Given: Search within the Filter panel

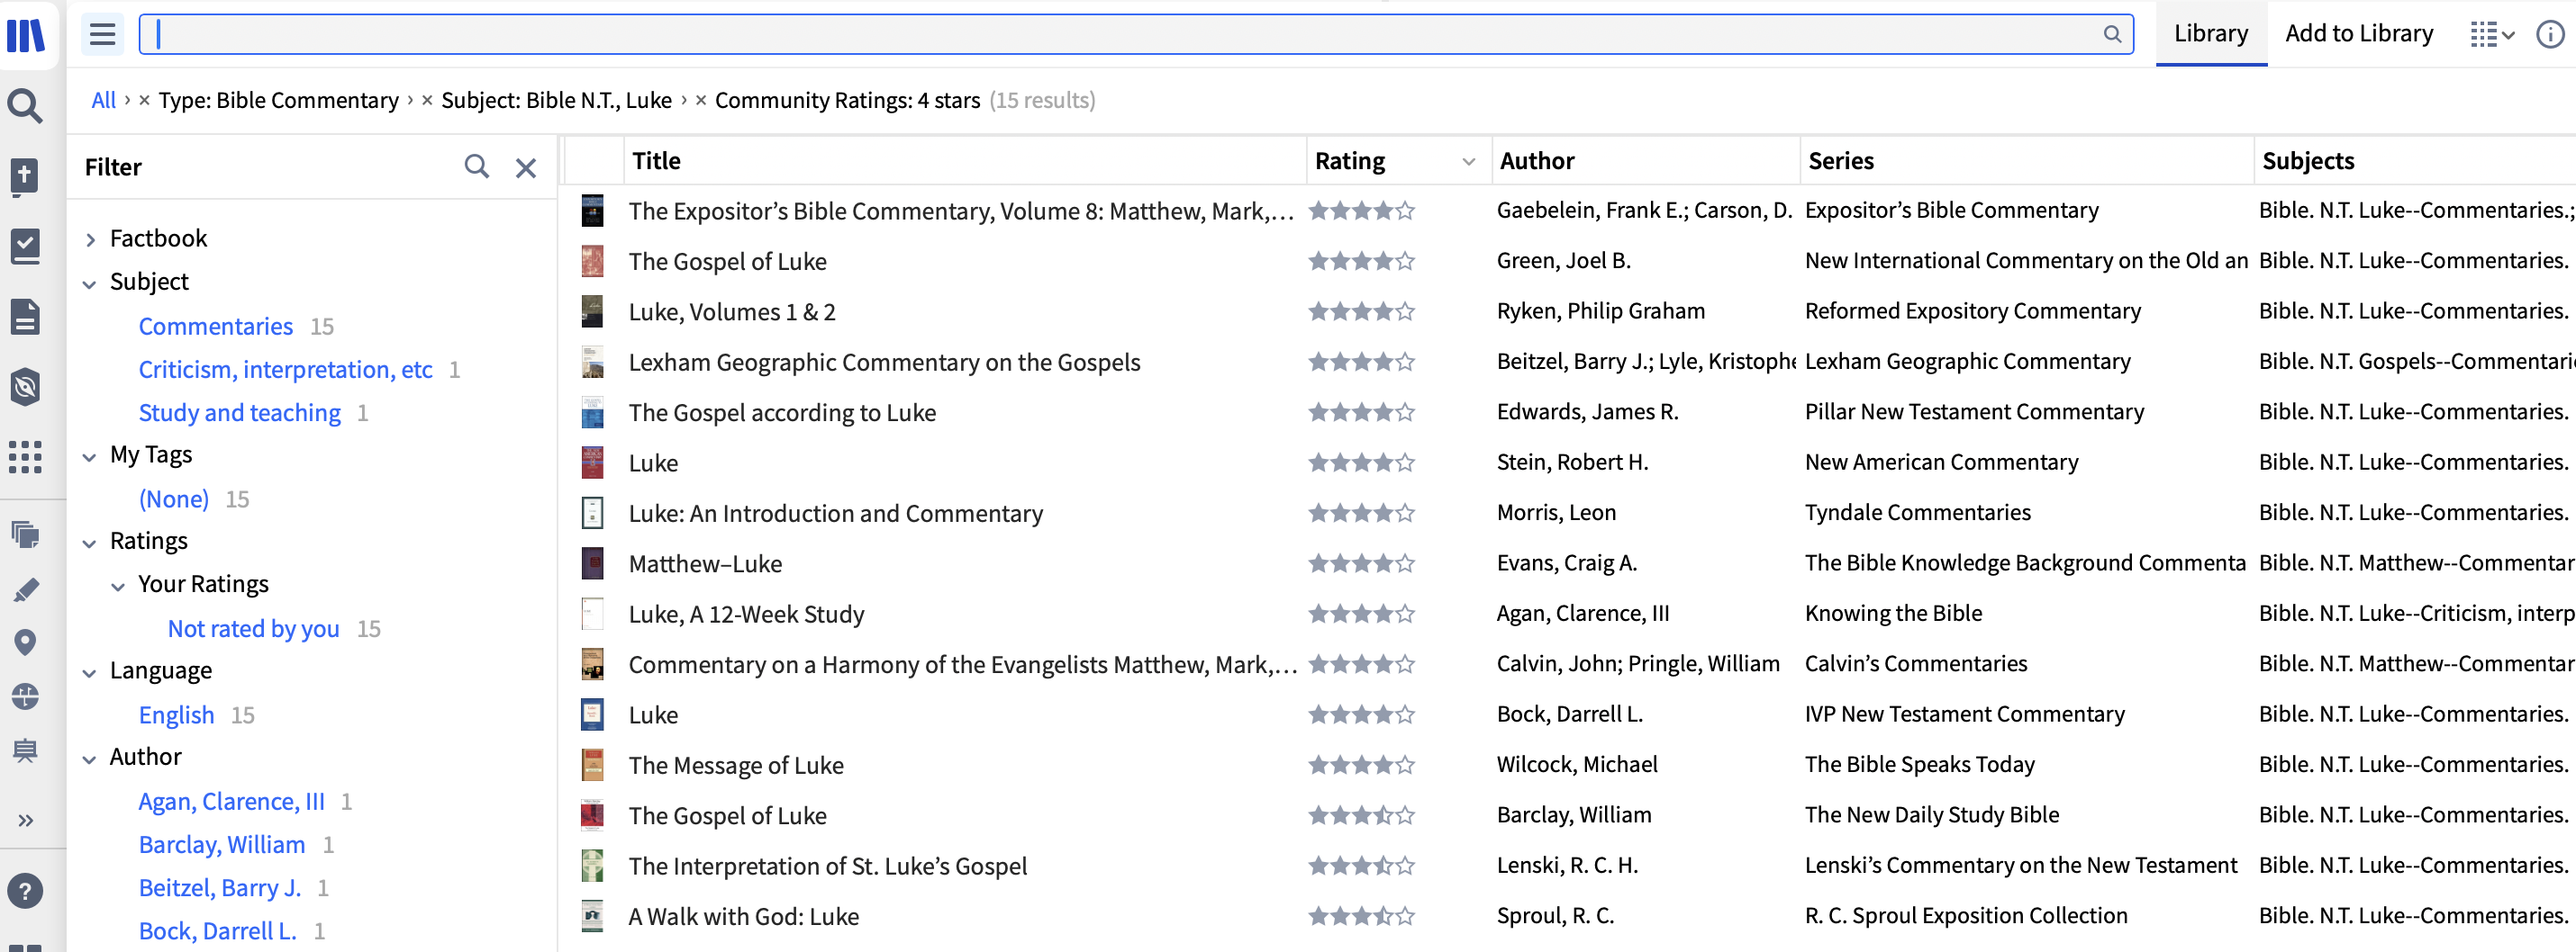Looking at the screenshot, I should click(477, 166).
